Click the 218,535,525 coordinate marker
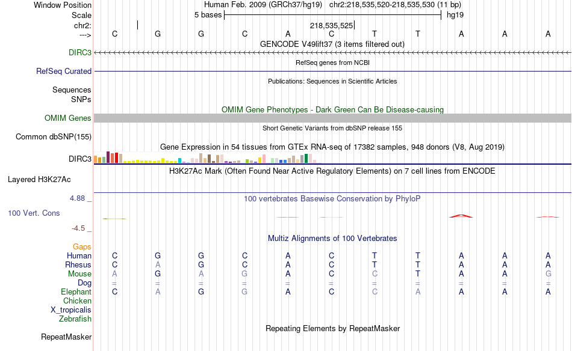 (x=332, y=25)
